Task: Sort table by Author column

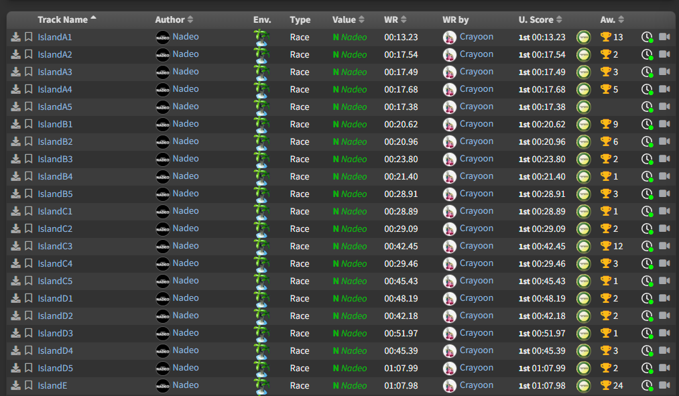Action: coord(174,19)
